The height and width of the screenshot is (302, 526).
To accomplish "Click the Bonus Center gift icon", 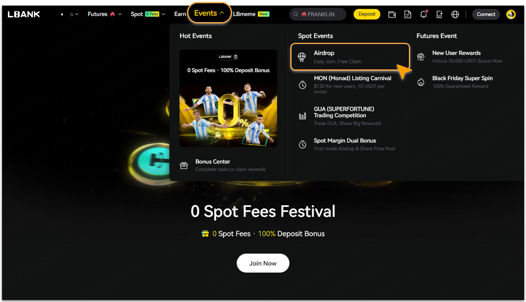I will [184, 165].
